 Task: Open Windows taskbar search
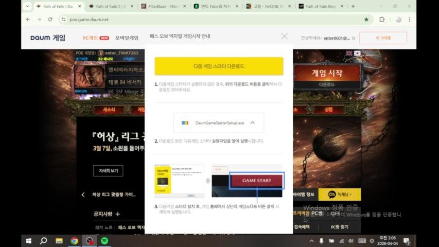[x=43, y=241]
